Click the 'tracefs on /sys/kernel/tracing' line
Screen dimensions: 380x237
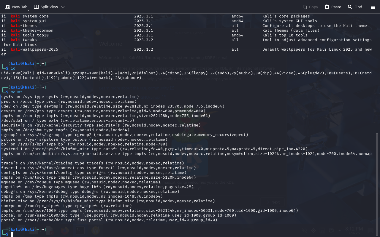tap(93, 163)
